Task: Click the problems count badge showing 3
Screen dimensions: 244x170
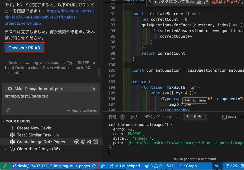Action: (123, 117)
